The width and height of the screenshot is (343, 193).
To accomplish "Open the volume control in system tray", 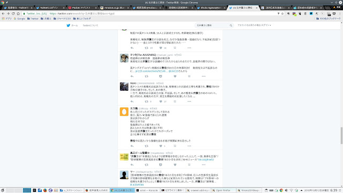I will click(286, 190).
